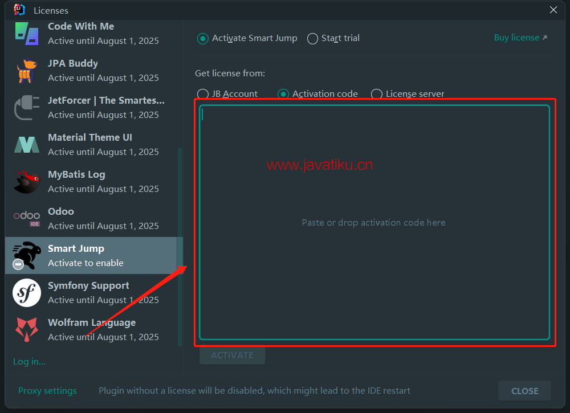Click the JetForcer plug icon
The image size is (570, 413).
click(27, 108)
